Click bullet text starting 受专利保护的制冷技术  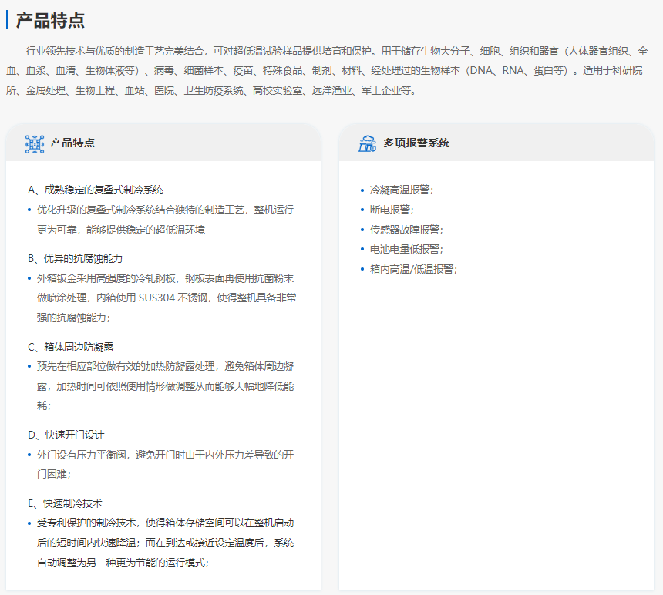click(165, 543)
